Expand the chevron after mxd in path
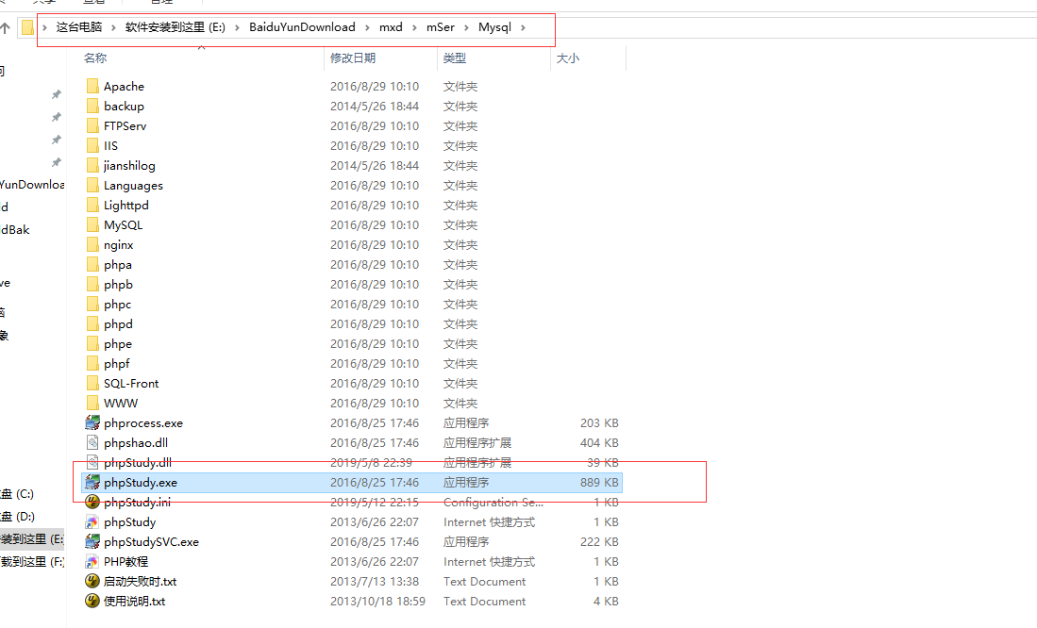This screenshot has height=628, width=1037. click(x=414, y=27)
